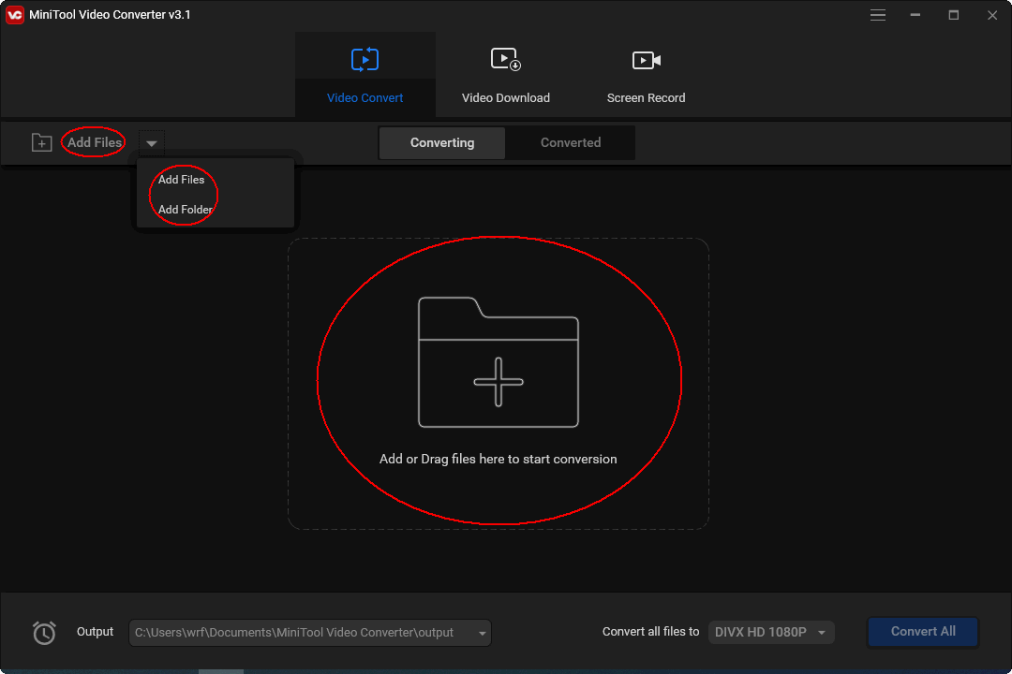The width and height of the screenshot is (1012, 674).
Task: Maximize the MiniTool window
Action: (953, 15)
